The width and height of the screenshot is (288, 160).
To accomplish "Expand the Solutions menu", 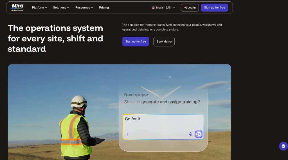I will [61, 8].
